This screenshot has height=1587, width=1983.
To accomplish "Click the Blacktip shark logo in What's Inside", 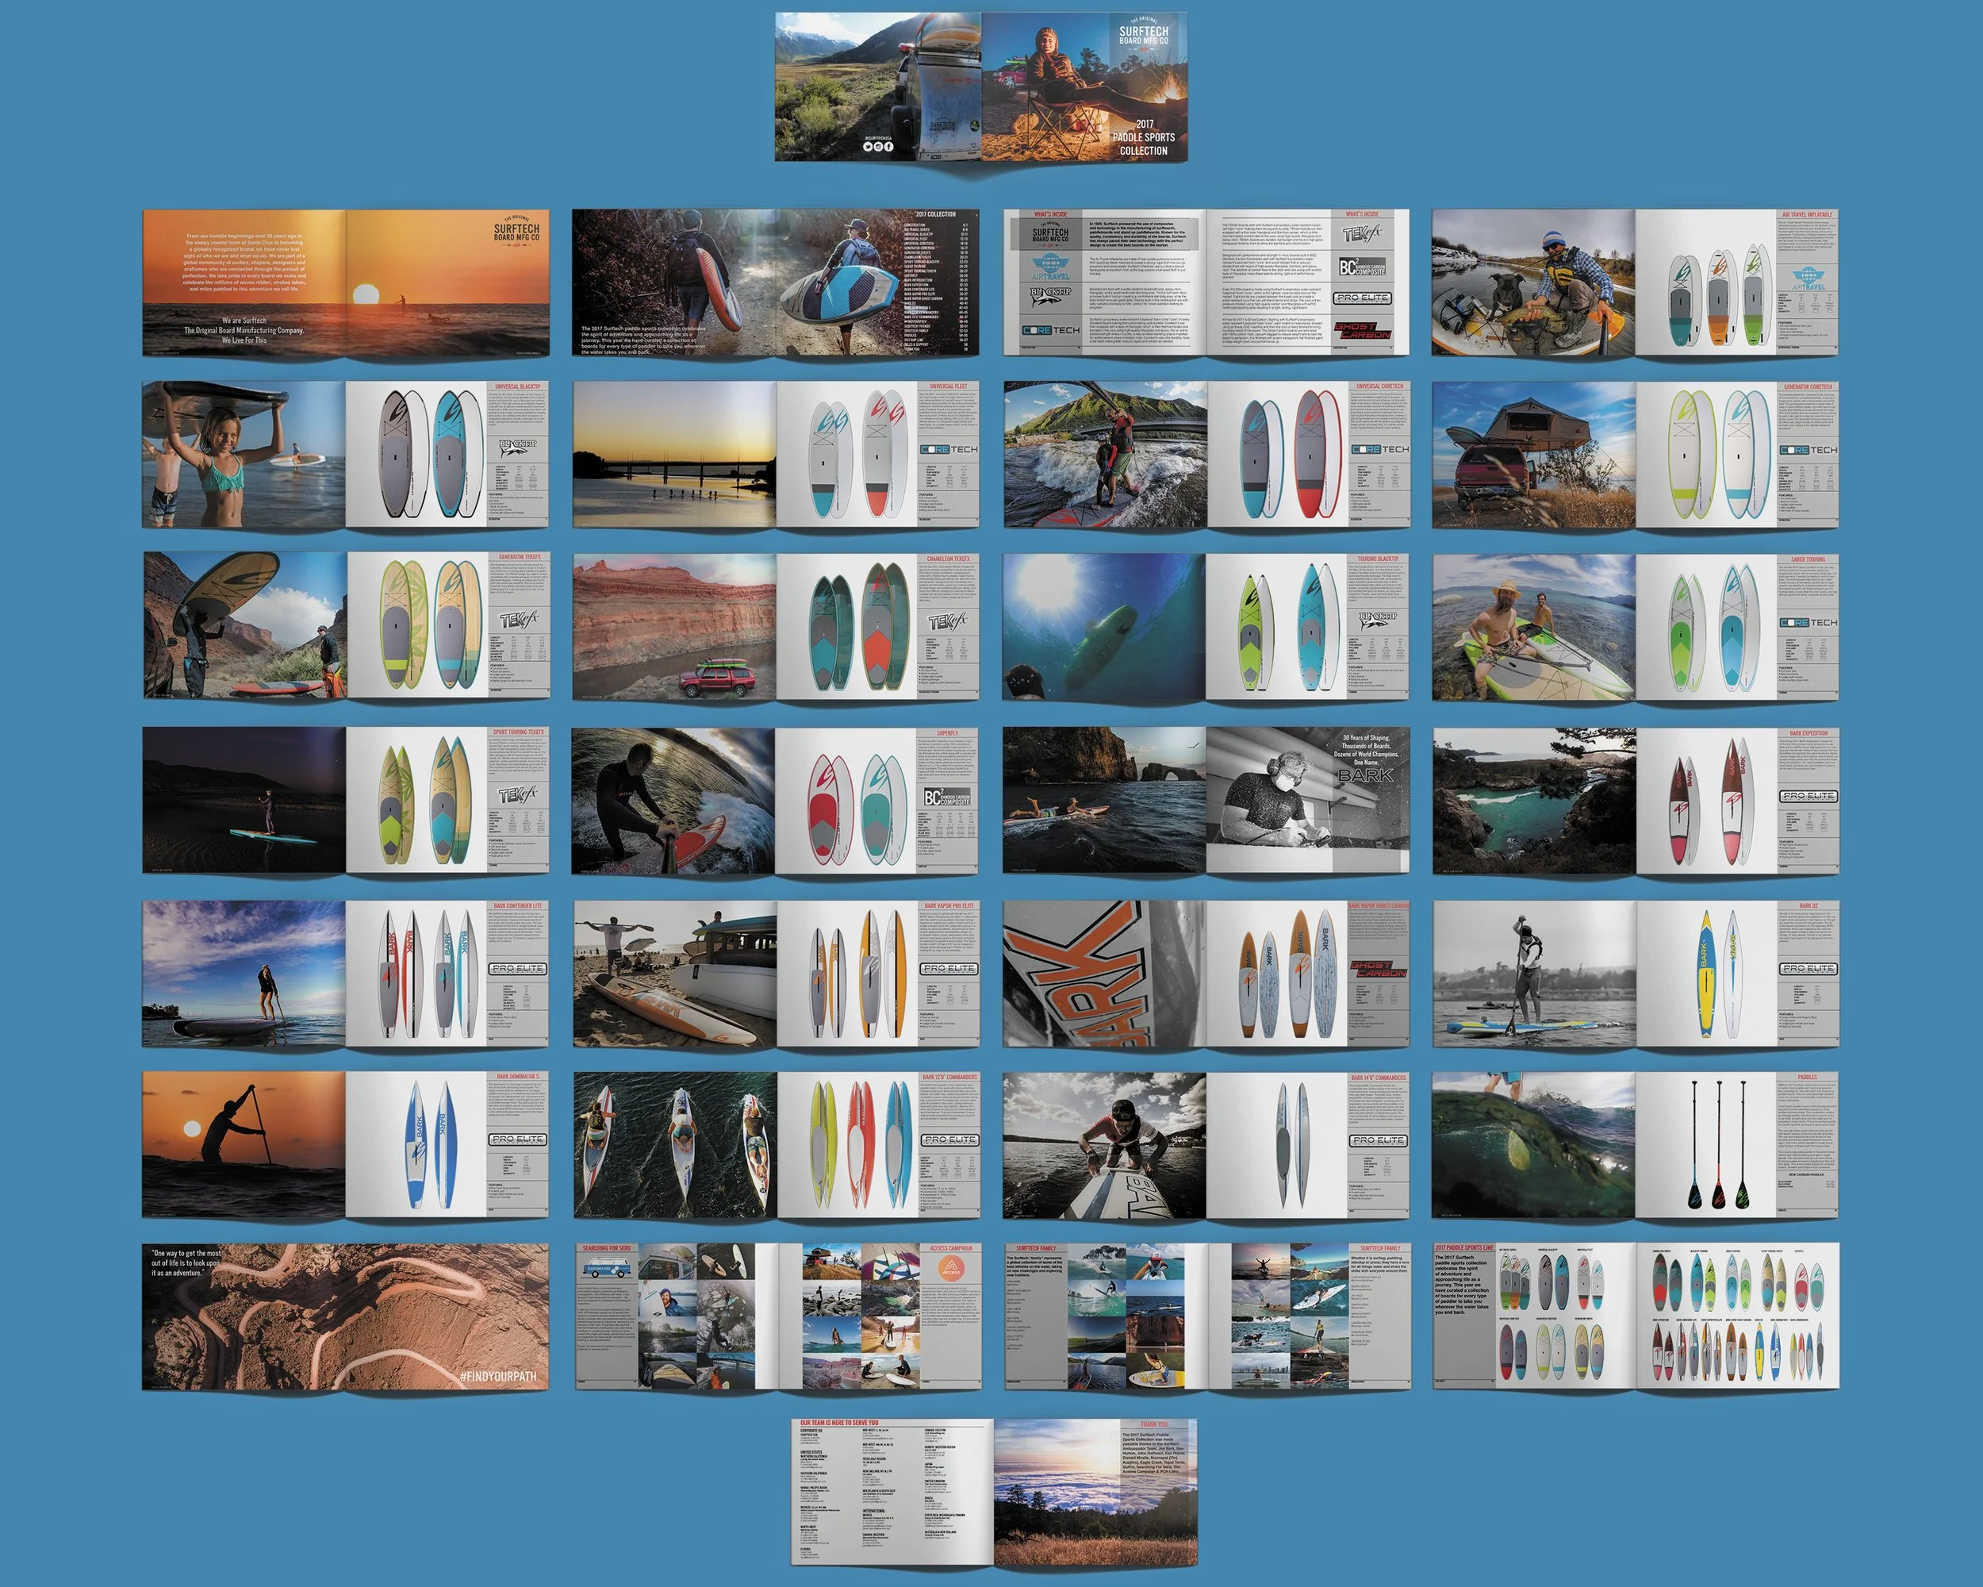I will [x=1050, y=297].
